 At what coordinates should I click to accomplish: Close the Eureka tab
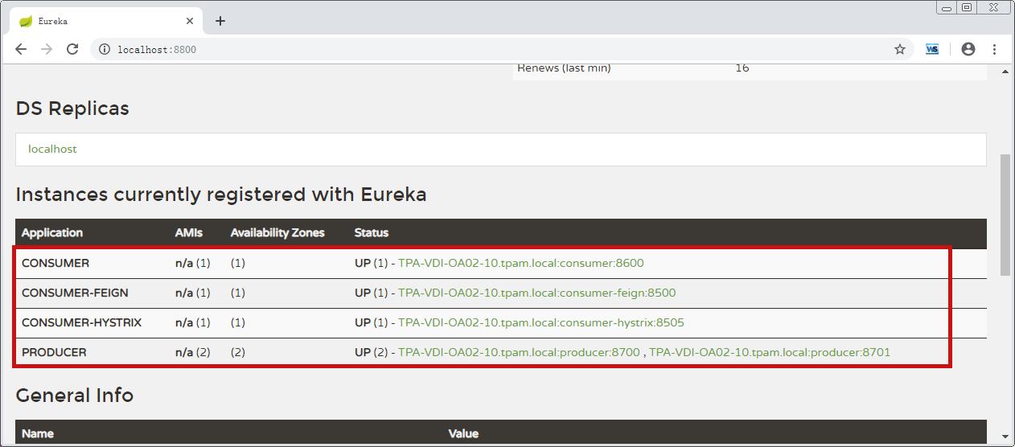tap(190, 22)
